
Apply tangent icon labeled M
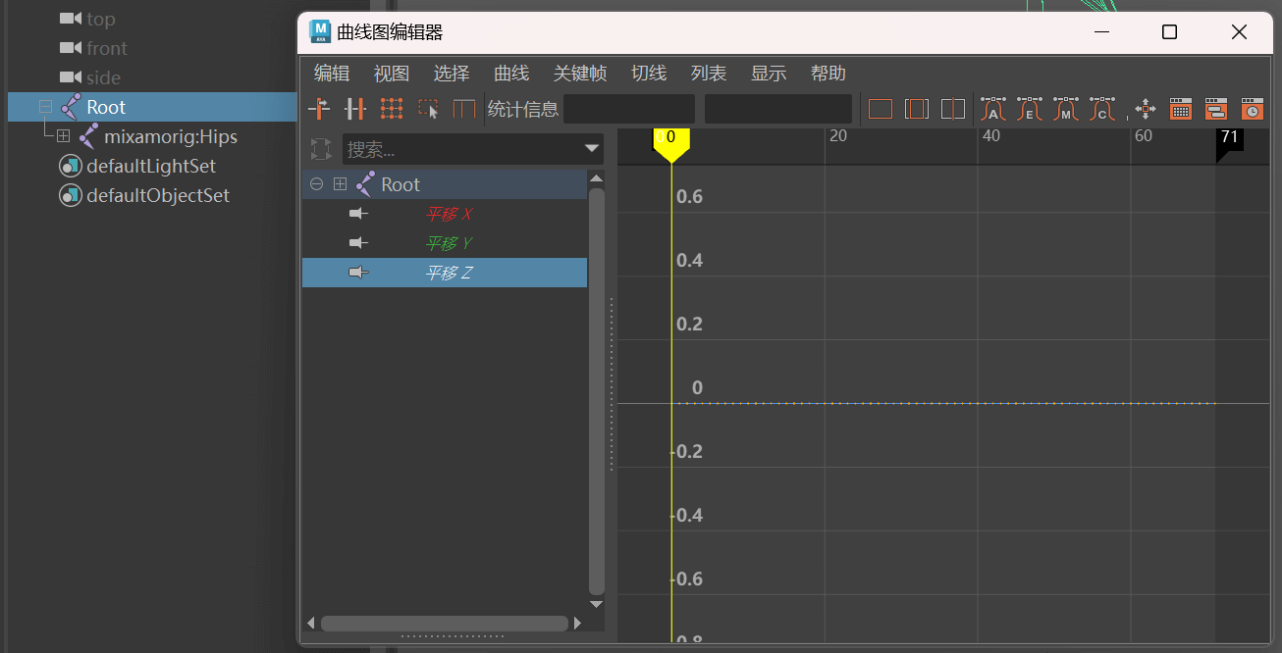[1066, 109]
